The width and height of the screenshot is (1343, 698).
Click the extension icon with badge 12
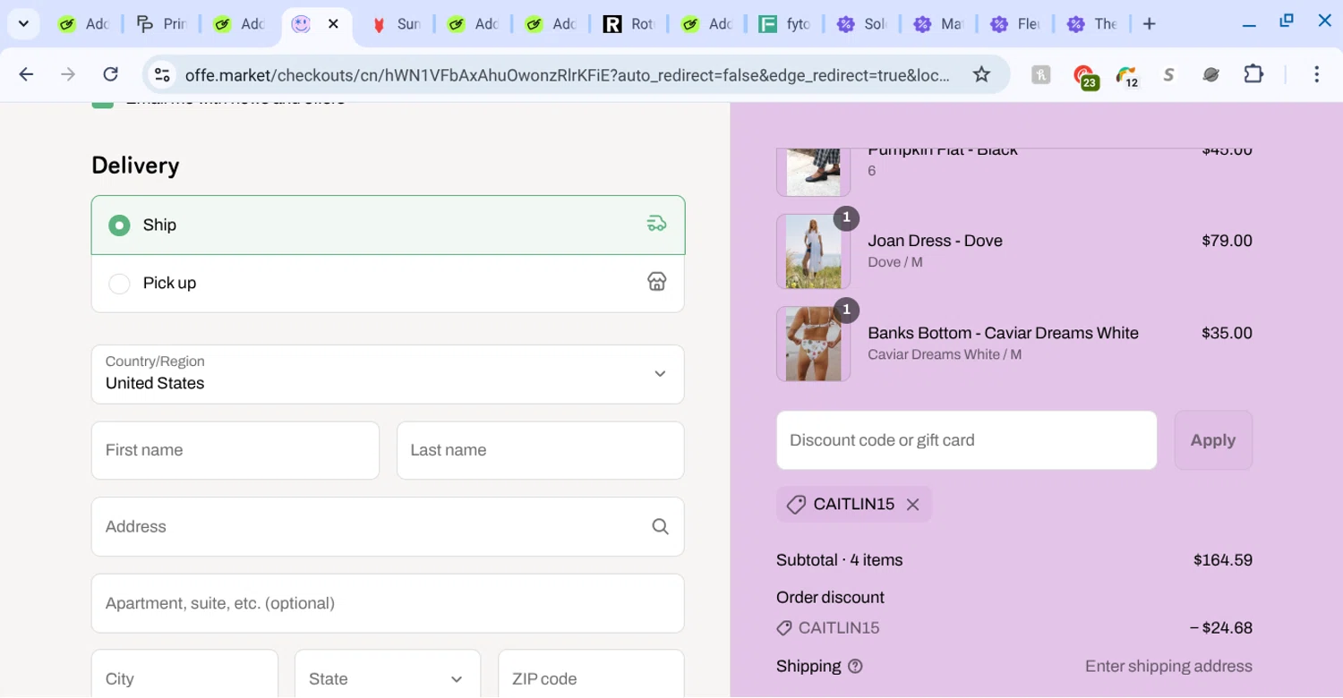tap(1126, 76)
